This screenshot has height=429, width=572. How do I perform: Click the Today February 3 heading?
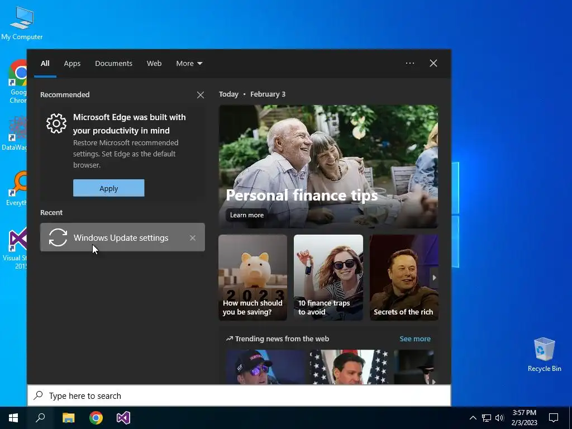[252, 94]
